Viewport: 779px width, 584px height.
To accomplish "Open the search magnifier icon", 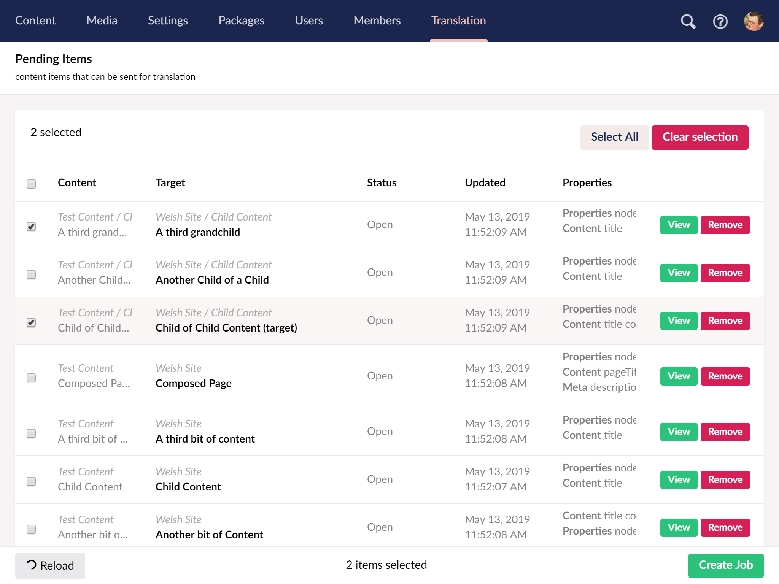I will [x=688, y=21].
